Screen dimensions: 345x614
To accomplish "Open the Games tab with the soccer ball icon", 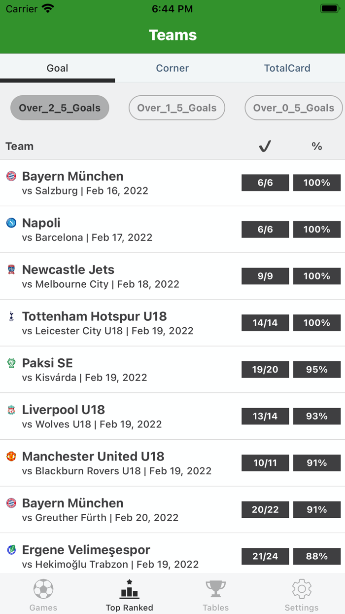I will (x=43, y=589).
